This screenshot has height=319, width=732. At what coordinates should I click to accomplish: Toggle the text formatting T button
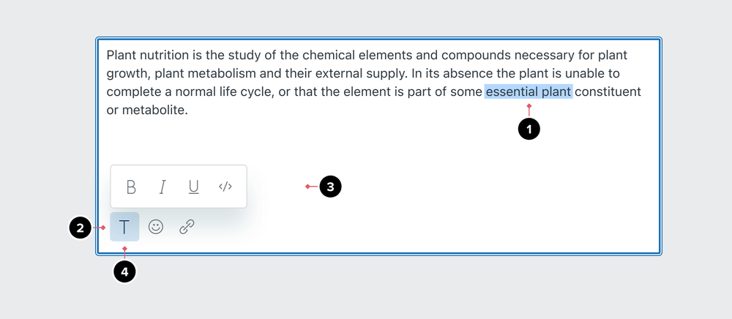pyautogui.click(x=124, y=227)
